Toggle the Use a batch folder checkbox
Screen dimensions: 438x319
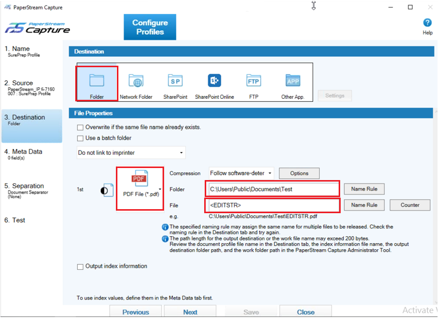[80, 138]
